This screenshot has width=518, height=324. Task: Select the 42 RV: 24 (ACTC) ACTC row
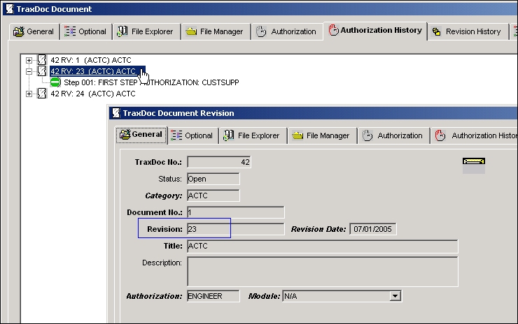(93, 94)
